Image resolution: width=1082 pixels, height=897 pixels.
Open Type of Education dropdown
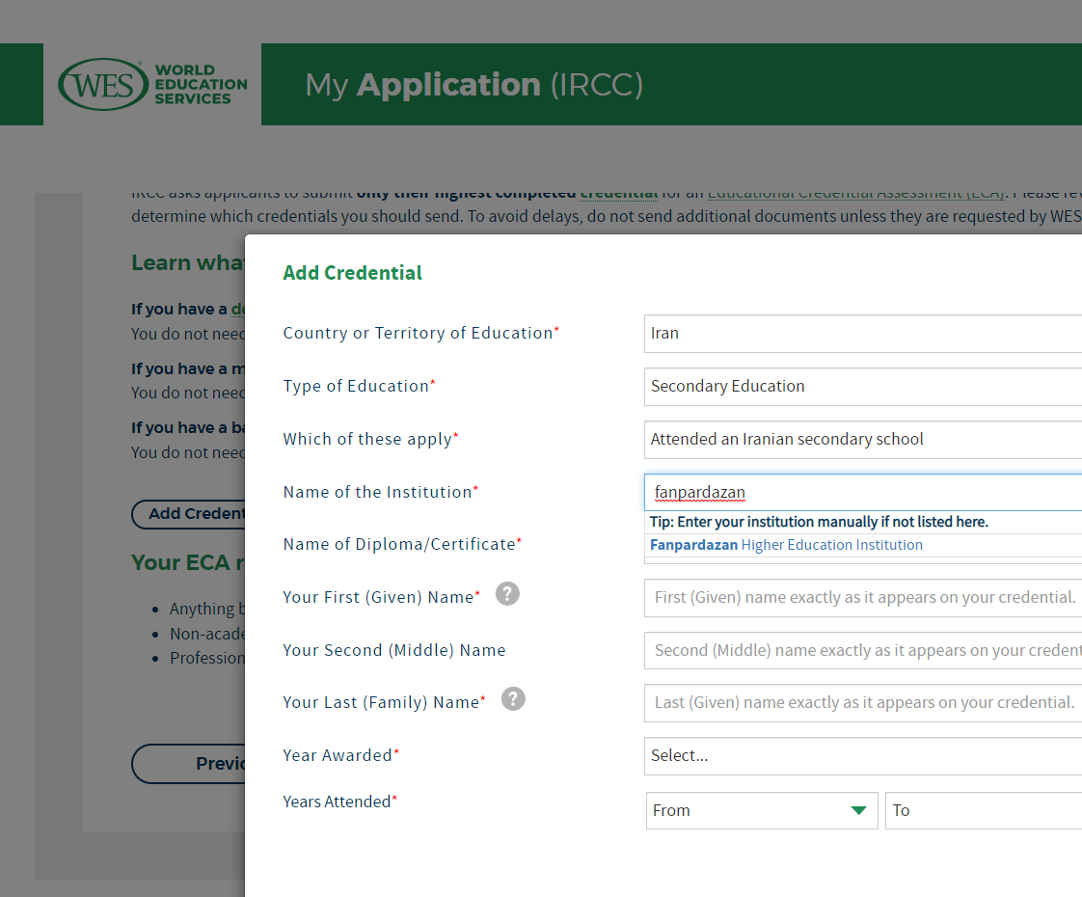[x=862, y=387]
